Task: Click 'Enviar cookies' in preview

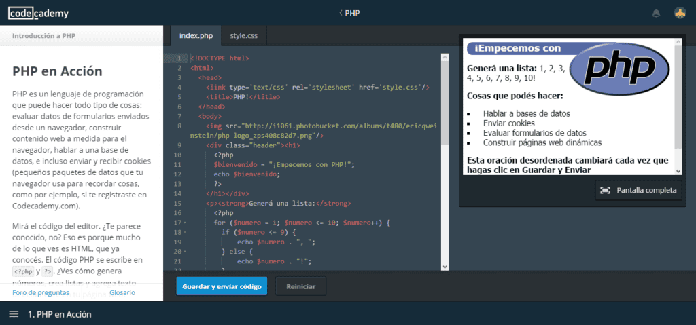Action: [x=508, y=123]
